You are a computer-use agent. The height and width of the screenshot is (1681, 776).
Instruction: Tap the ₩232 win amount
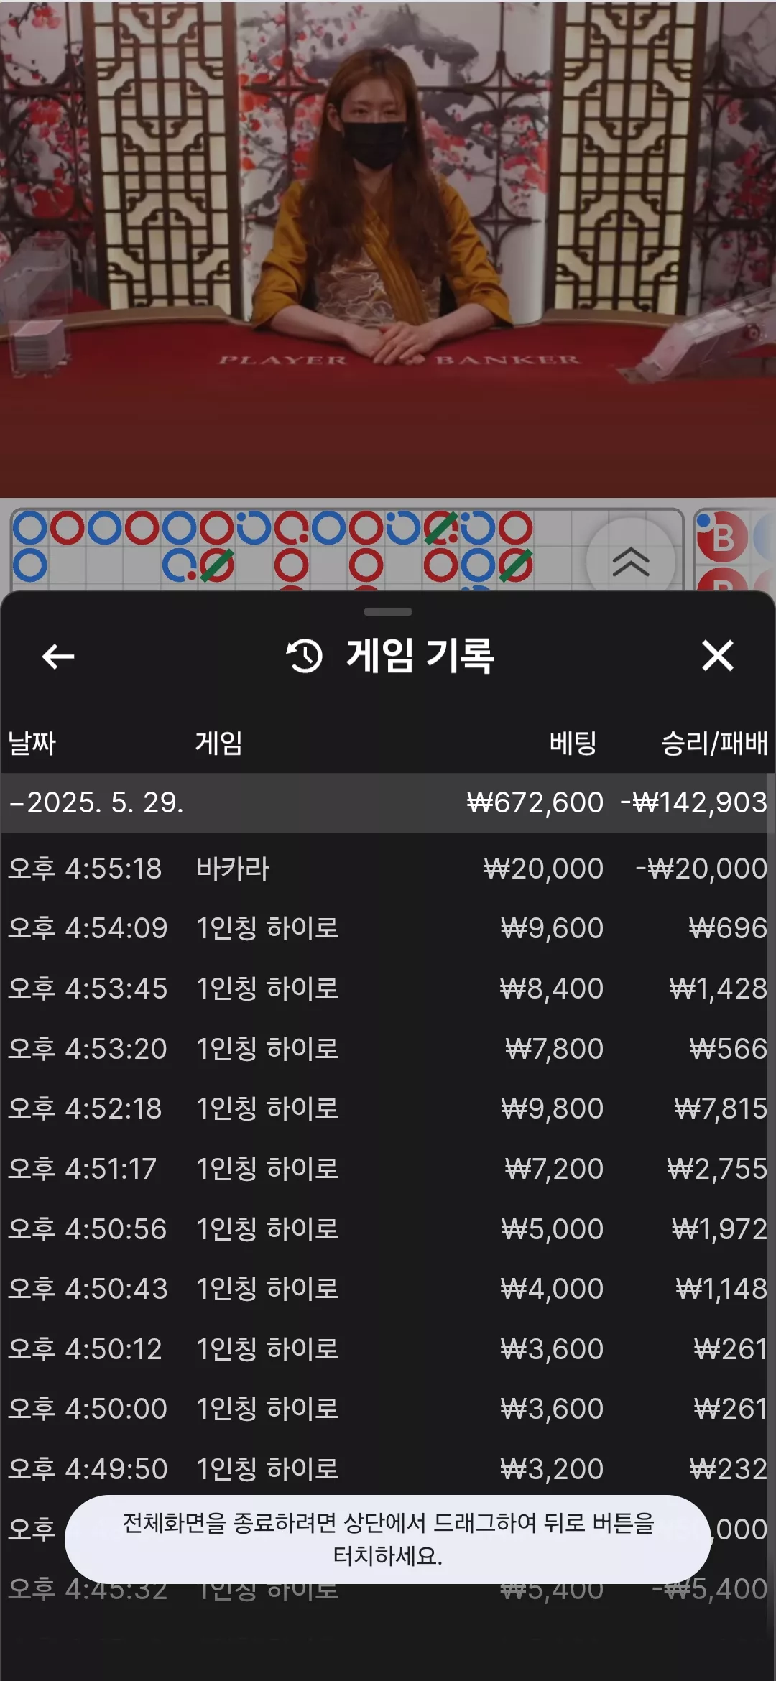tap(728, 1469)
